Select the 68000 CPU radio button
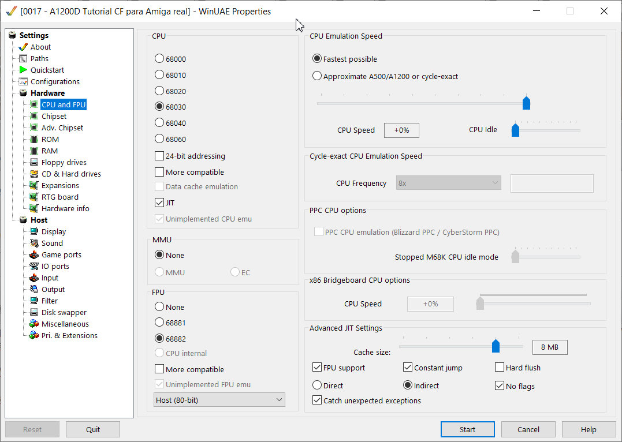 coord(159,59)
